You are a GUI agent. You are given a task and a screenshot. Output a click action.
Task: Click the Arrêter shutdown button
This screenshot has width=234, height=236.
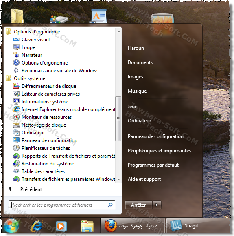point(139,205)
